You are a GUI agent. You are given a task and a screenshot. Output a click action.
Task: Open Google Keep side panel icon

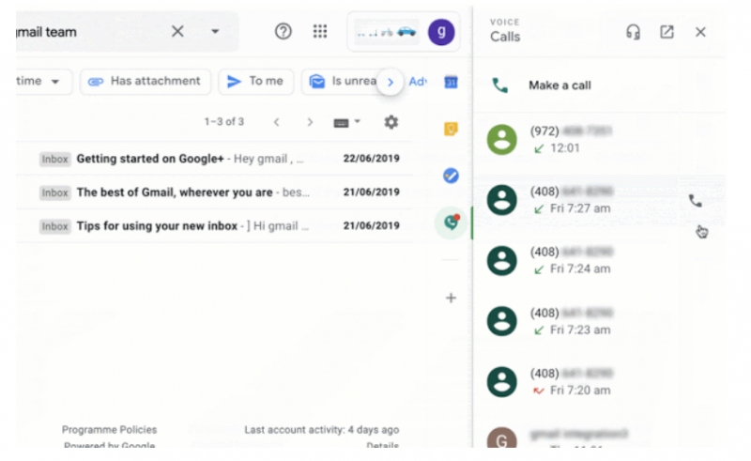click(x=451, y=129)
